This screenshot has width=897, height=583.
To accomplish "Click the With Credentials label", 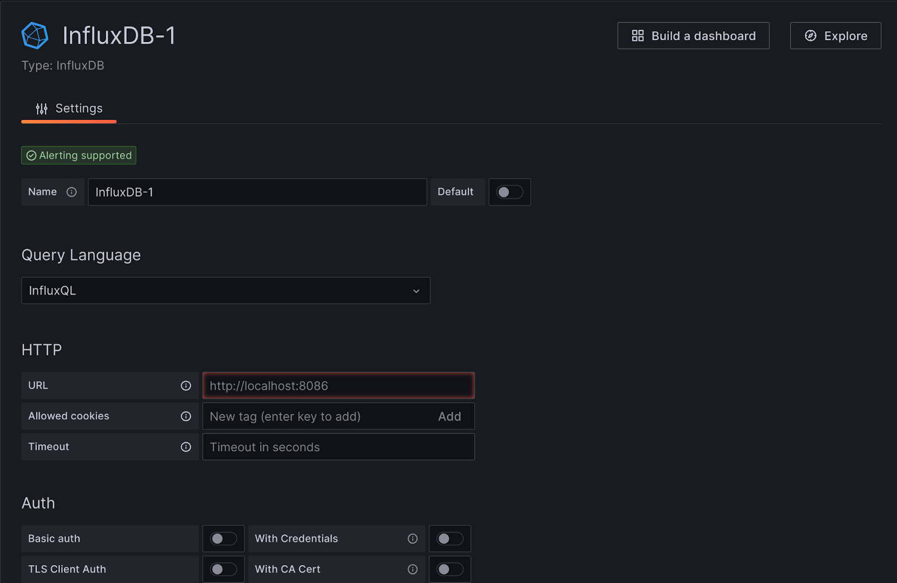I will tap(297, 539).
